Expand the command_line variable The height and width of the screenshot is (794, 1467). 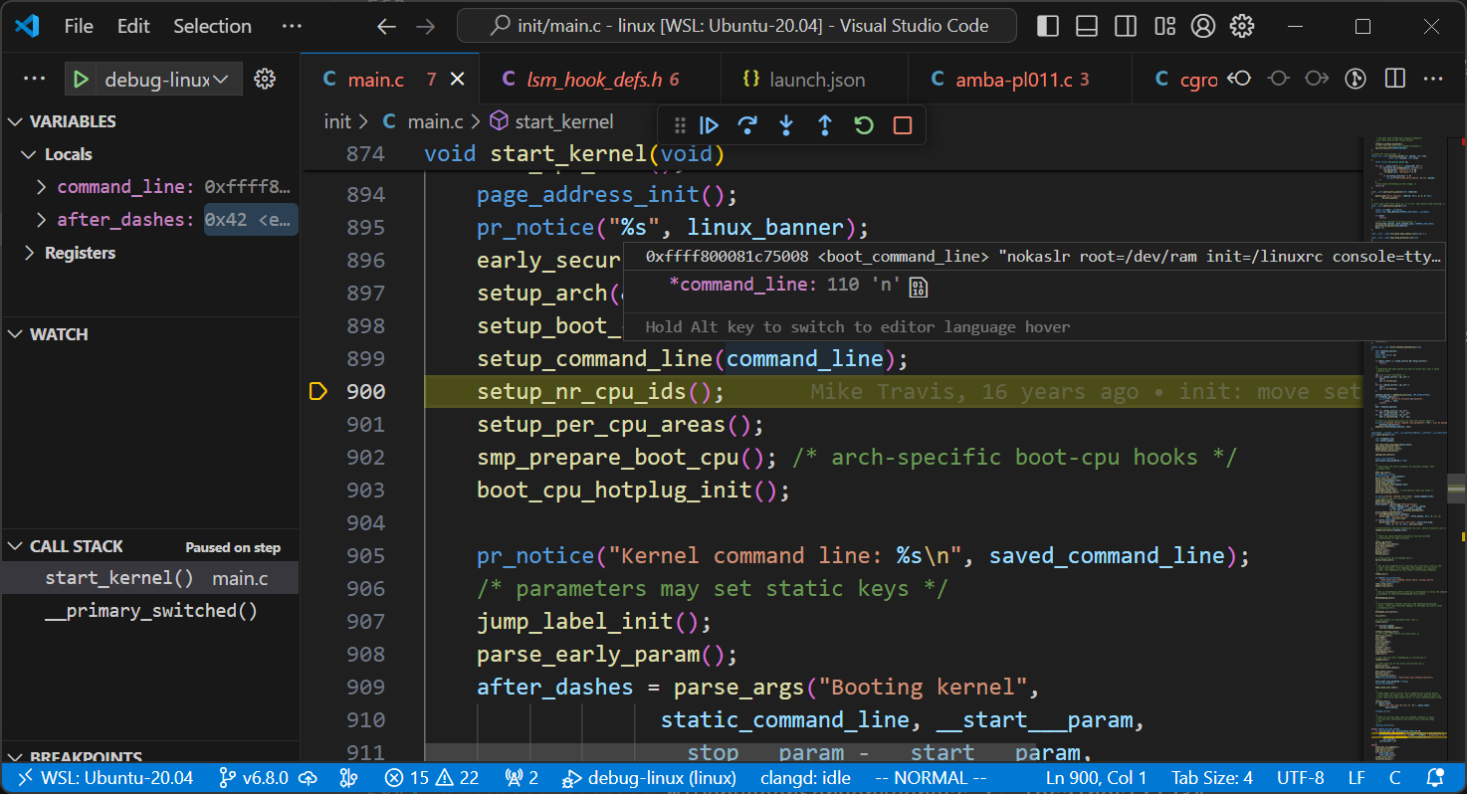click(x=42, y=187)
